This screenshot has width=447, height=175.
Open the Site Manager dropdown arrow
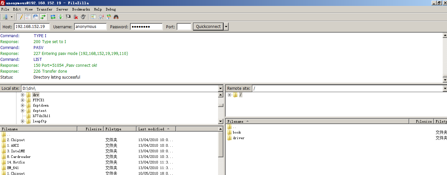coord(12,17)
